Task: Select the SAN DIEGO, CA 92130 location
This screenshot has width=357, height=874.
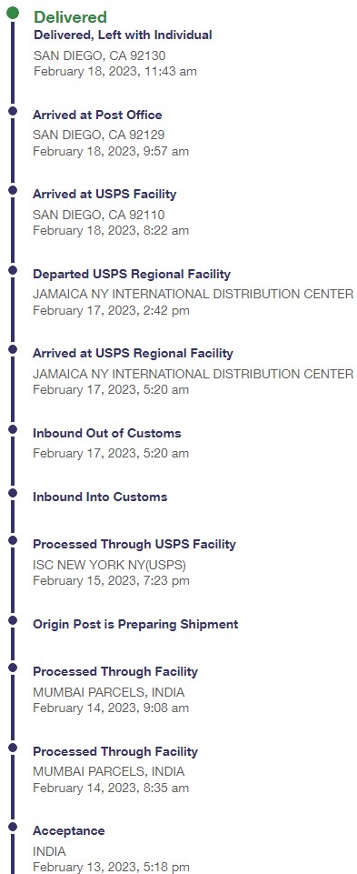Action: pos(99,55)
